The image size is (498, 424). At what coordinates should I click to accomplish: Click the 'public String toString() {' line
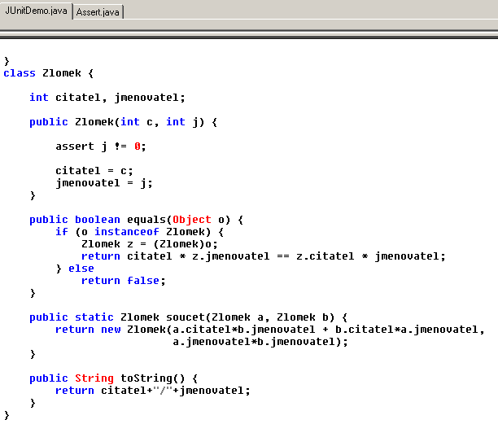click(114, 378)
